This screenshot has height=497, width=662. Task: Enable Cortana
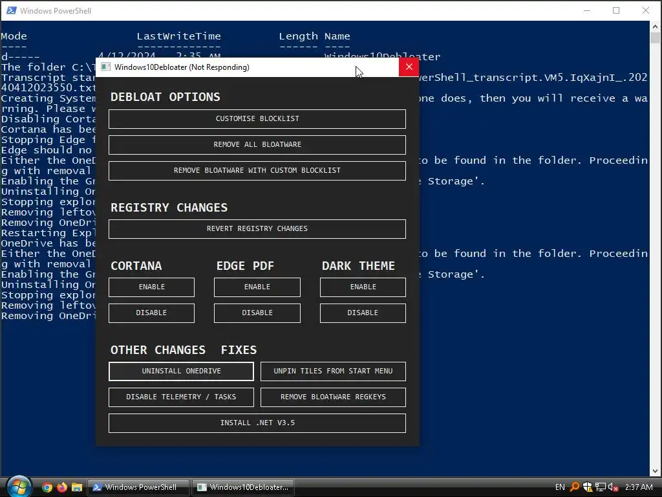(151, 287)
